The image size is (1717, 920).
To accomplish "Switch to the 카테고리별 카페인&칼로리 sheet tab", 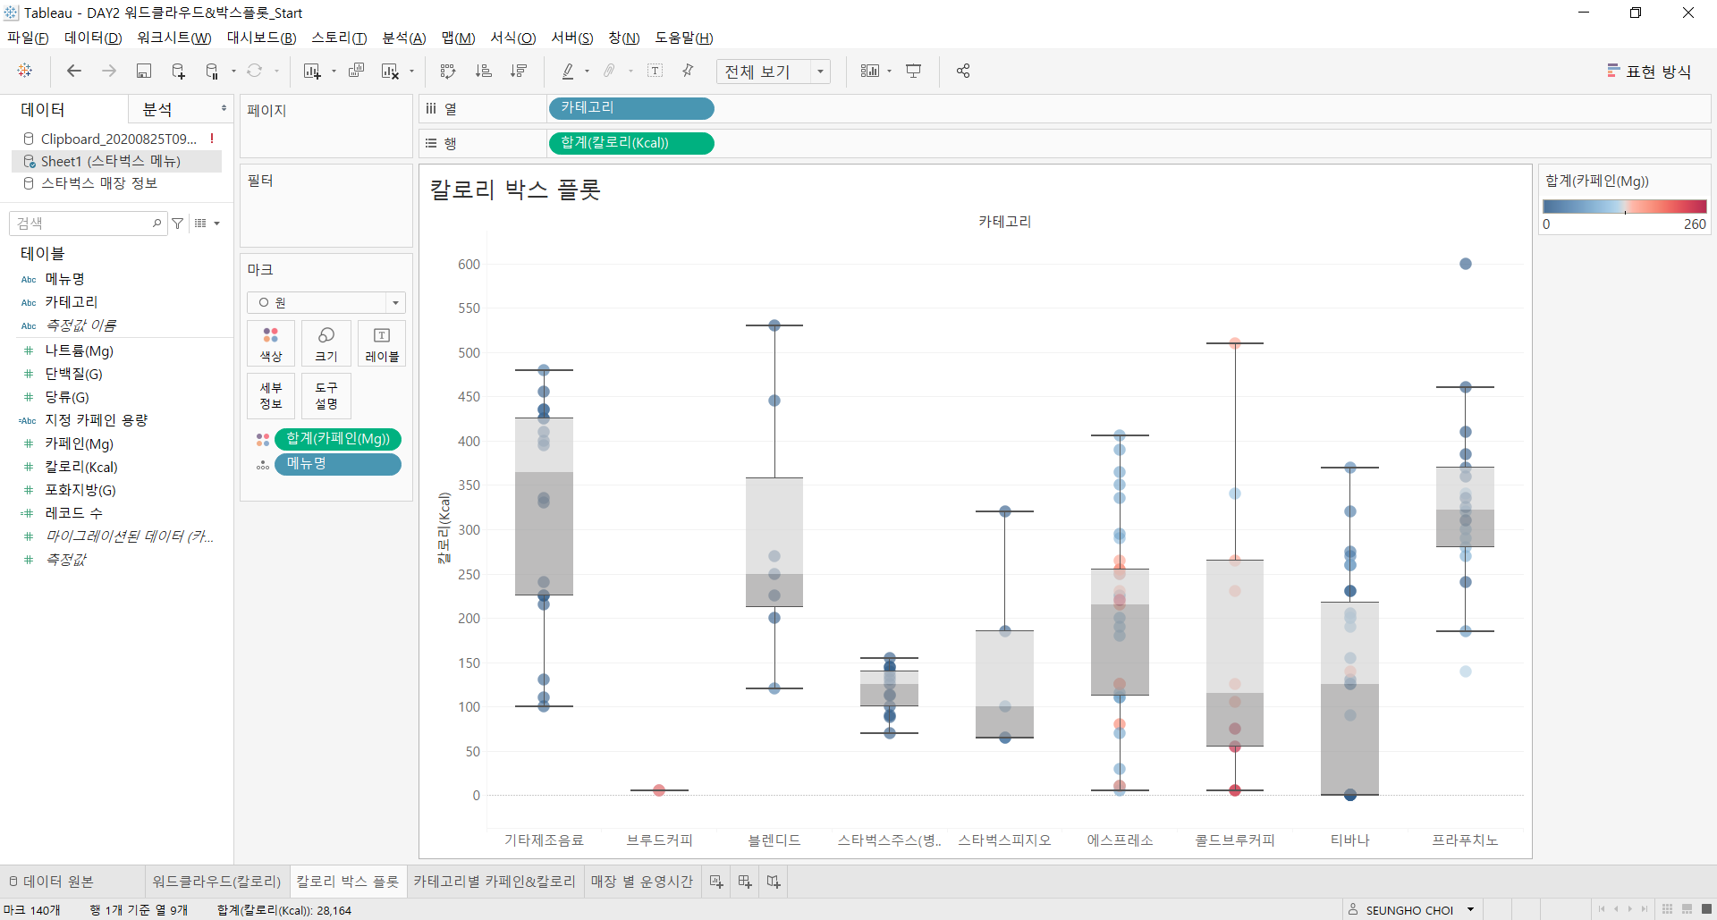I will [x=495, y=882].
